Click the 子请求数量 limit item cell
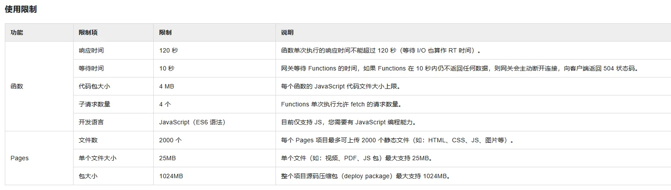671x190 pixels. pyautogui.click(x=94, y=104)
